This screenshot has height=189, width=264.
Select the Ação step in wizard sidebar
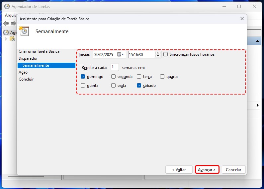pos(23,72)
